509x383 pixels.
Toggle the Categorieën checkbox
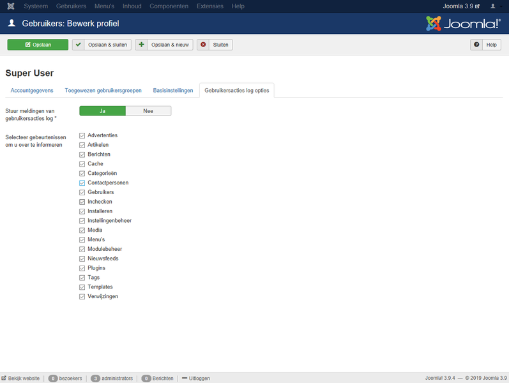(82, 174)
